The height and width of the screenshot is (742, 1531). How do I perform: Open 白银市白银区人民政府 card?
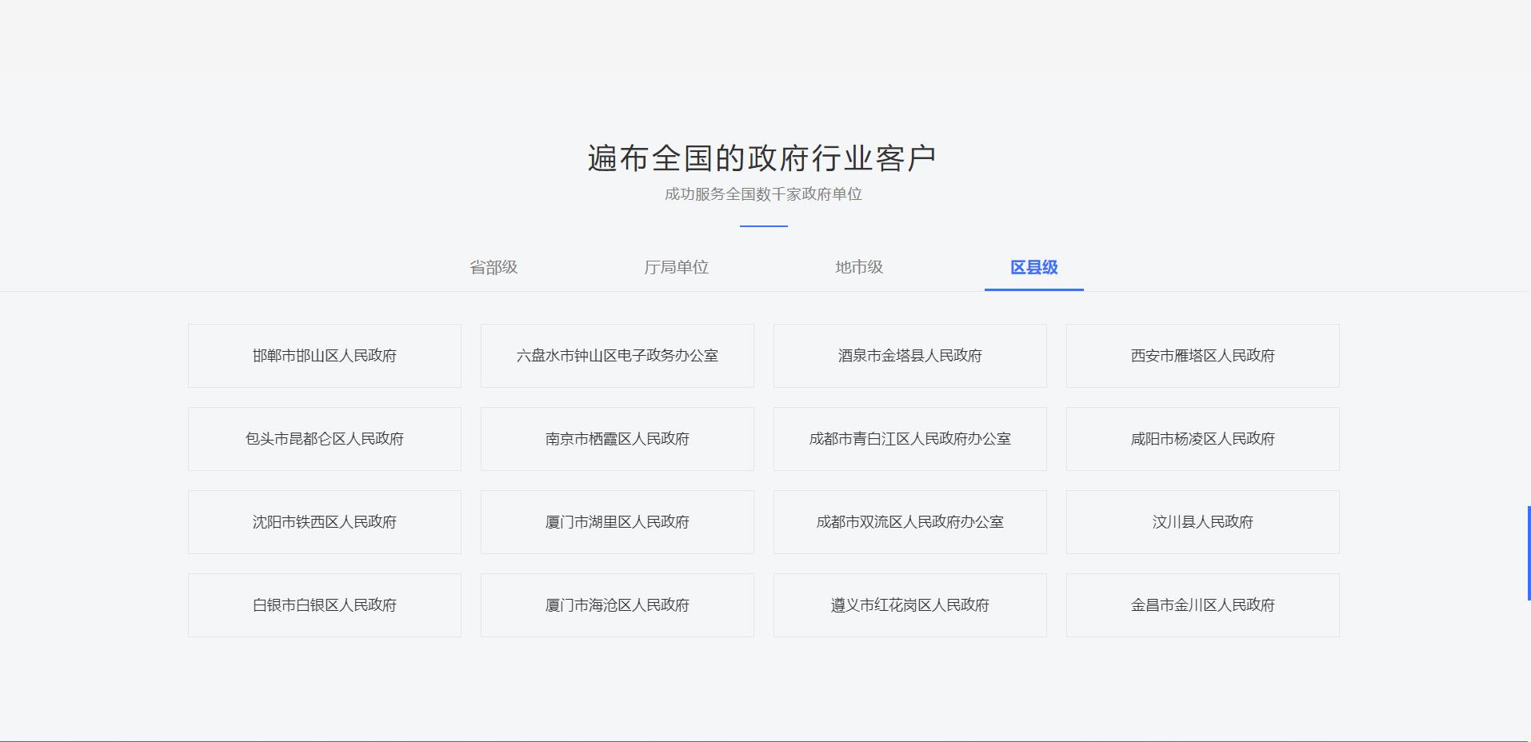324,605
